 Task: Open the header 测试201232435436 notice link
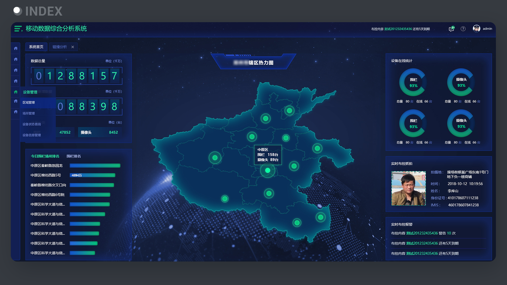coord(398,29)
